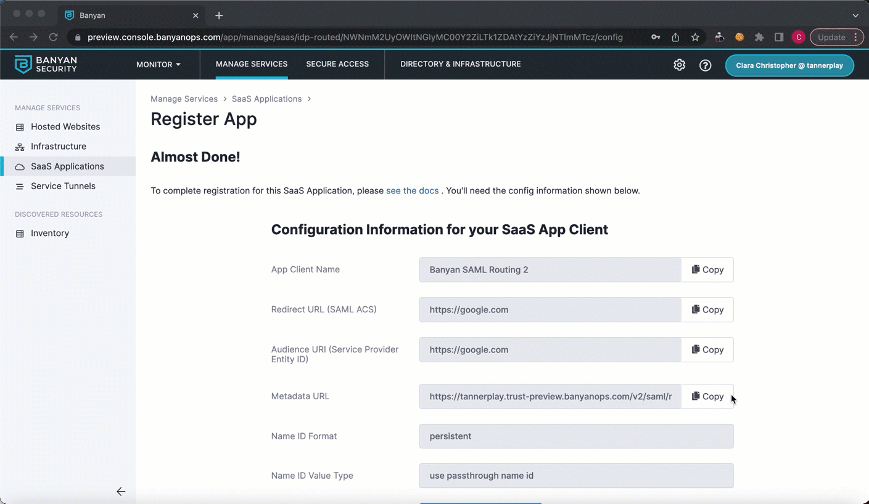Viewport: 869px width, 504px height.
Task: Switch to the Secure Access tab
Action: click(337, 64)
